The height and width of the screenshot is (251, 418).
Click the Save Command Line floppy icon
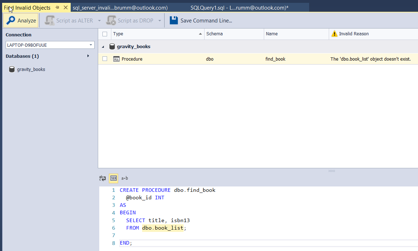[174, 21]
